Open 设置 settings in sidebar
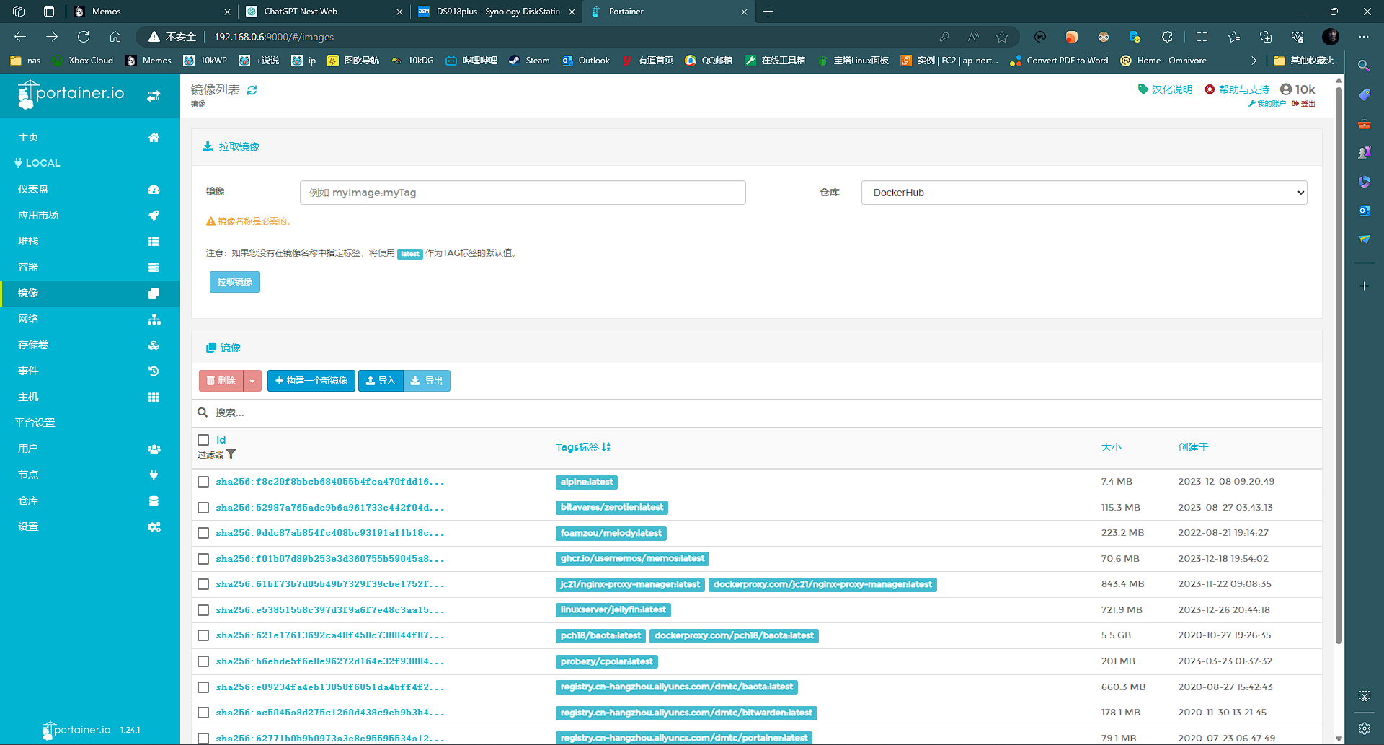 click(x=90, y=526)
